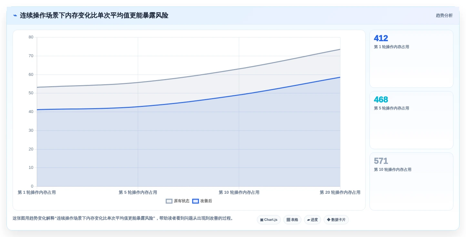
Task: Select the Chart.js tag
Action: [269, 220]
